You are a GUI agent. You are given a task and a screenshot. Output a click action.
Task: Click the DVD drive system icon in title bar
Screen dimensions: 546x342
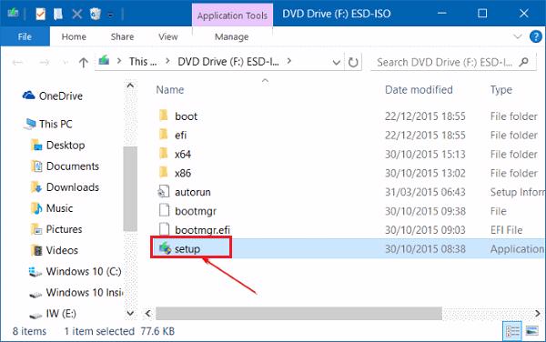pos(13,14)
